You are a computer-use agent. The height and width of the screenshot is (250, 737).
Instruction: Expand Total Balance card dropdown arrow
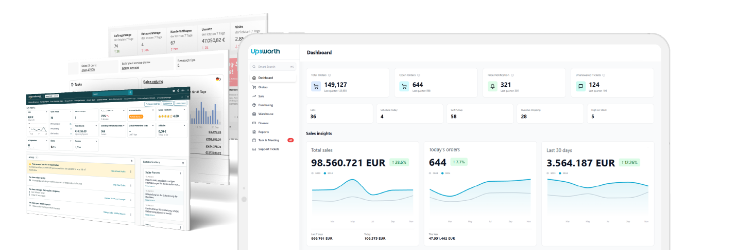[96, 126]
